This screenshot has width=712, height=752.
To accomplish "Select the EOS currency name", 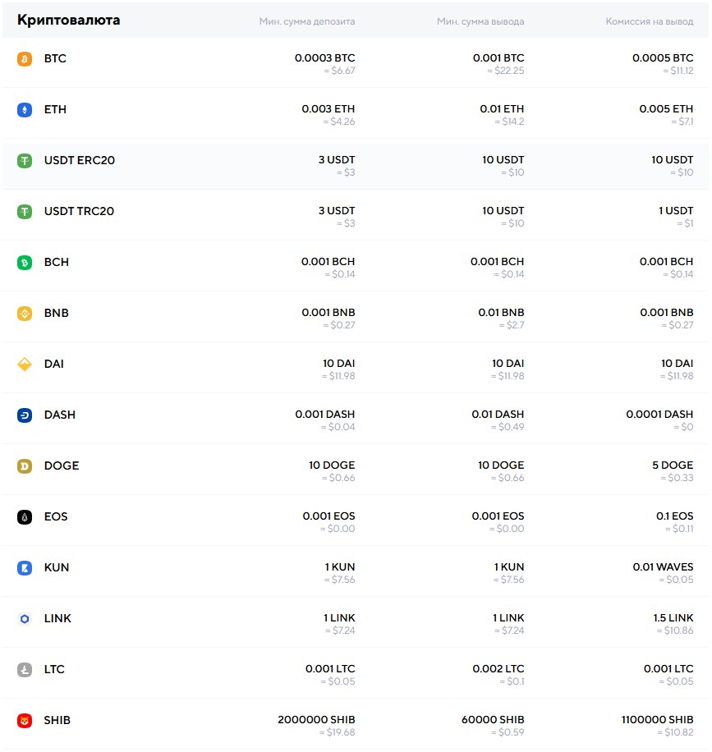I will pyautogui.click(x=56, y=516).
